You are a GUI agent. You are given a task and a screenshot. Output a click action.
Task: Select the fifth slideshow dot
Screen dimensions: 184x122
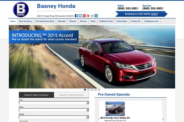99,90
